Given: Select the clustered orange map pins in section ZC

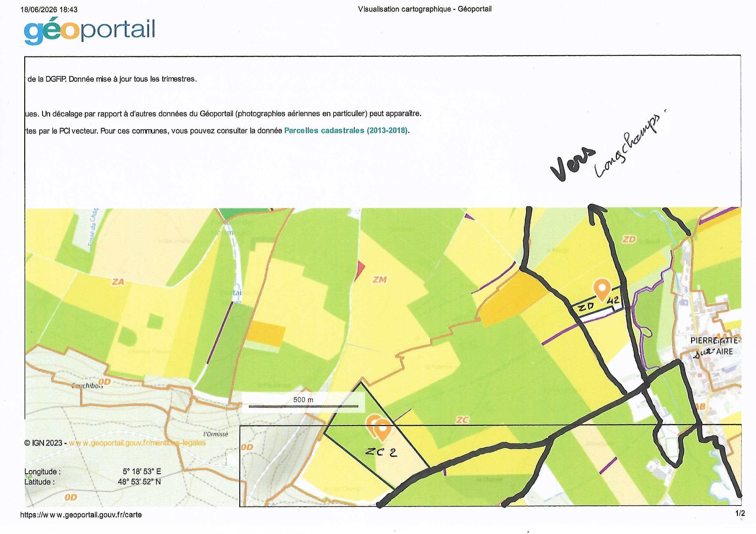Looking at the screenshot, I should click(379, 427).
